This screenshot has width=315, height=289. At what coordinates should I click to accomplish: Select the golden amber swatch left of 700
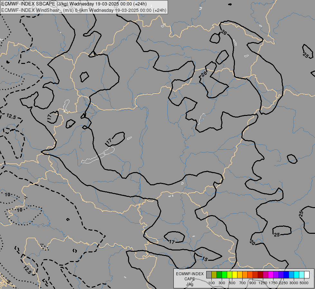(240, 275)
